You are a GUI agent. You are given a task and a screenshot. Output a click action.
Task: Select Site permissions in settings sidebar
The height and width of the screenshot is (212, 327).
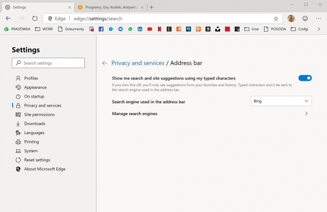39,115
